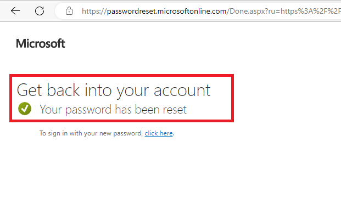Click the word "reset" in the confirmation message
Viewport: 341px width, 221px height.
point(173,110)
